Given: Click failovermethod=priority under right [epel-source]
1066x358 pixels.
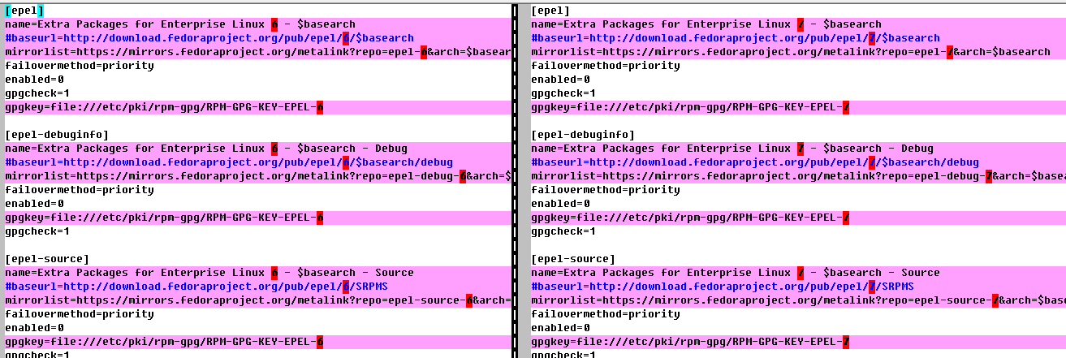Looking at the screenshot, I should (606, 314).
